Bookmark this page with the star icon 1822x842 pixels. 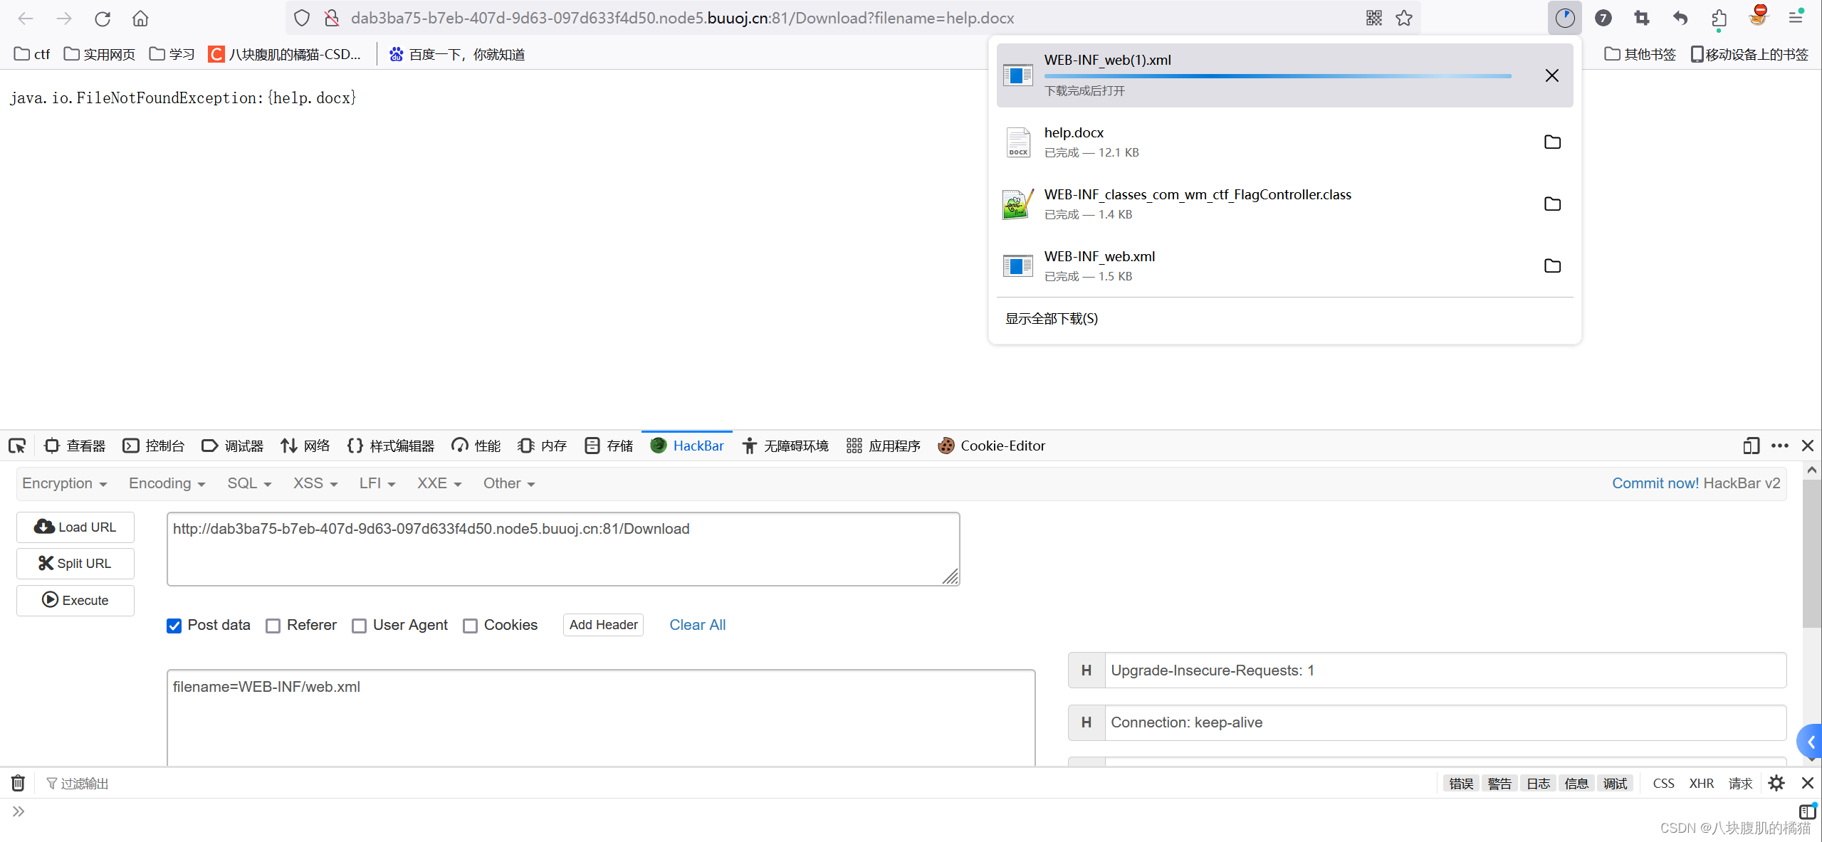[1403, 19]
